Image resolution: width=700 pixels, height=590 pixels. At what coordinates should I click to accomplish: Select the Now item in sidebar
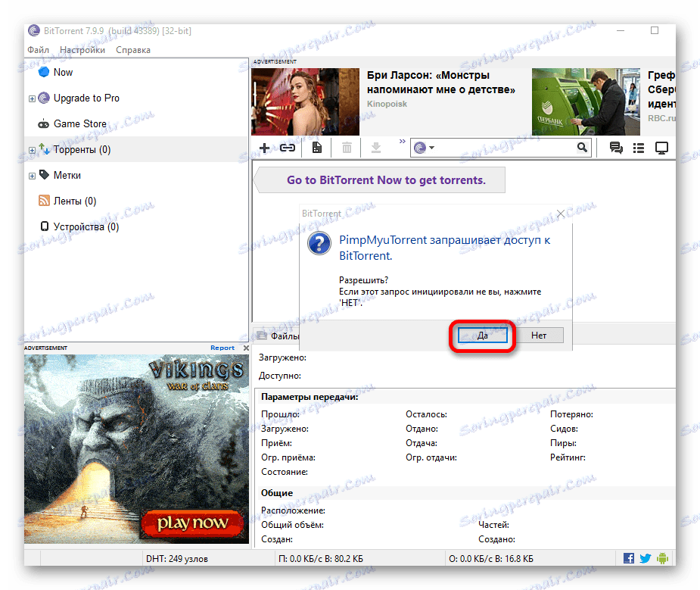pos(61,72)
